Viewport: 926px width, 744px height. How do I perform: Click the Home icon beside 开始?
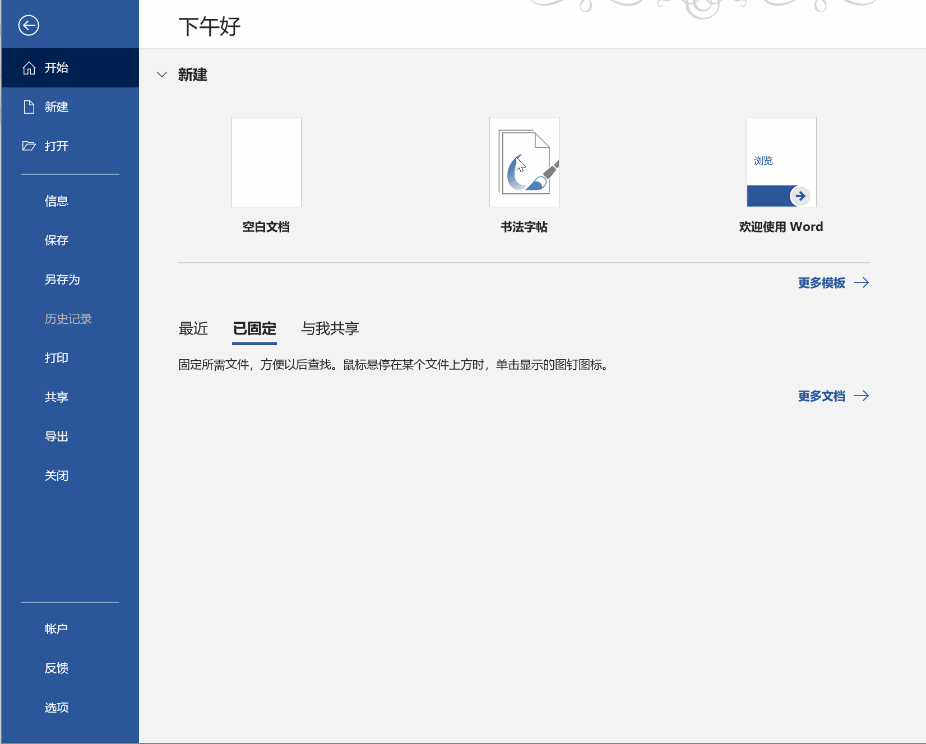[x=29, y=68]
